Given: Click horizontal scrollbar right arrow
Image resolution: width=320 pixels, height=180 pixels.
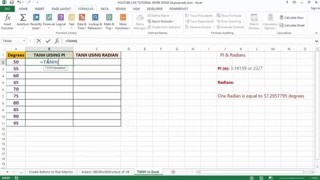Looking at the screenshot, I should [x=312, y=172].
